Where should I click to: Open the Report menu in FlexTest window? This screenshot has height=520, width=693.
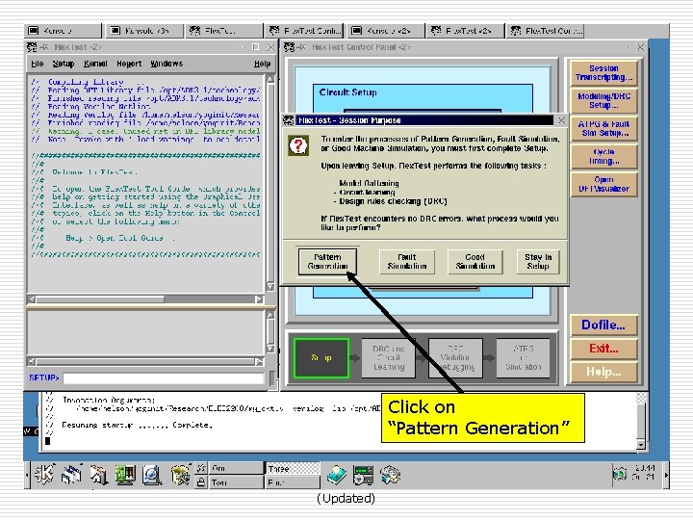coord(129,64)
